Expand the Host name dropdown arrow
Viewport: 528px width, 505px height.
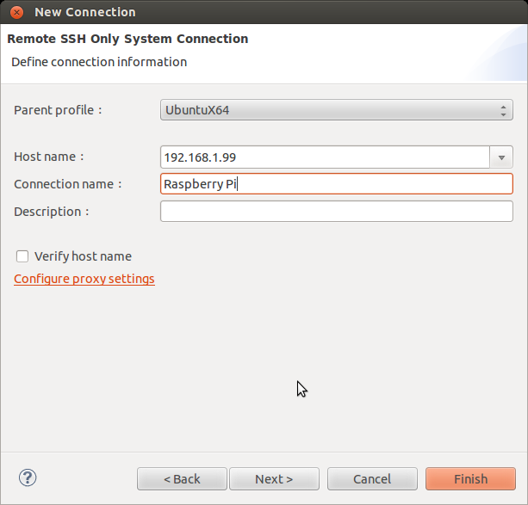501,157
